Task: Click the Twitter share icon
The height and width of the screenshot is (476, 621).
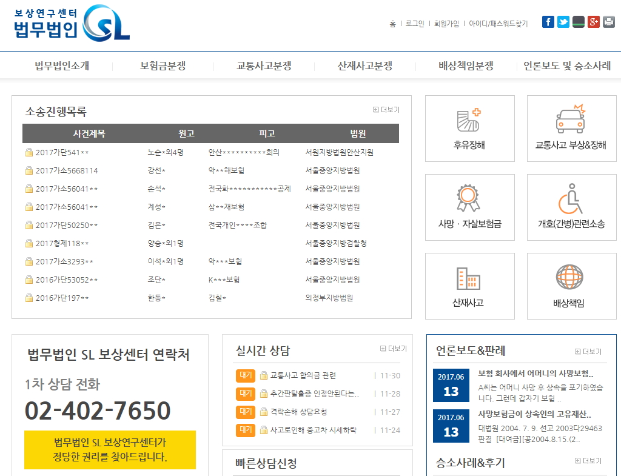Action: pos(563,22)
